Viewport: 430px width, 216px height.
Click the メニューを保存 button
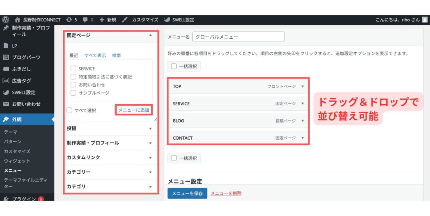click(187, 193)
